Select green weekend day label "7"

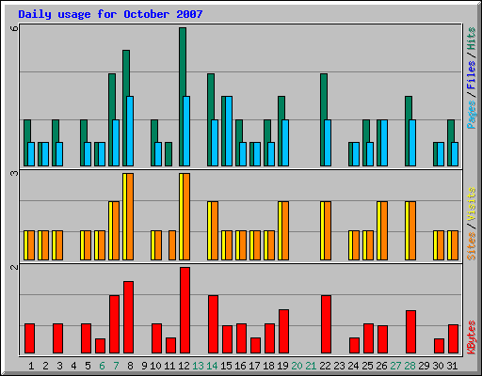pos(116,366)
